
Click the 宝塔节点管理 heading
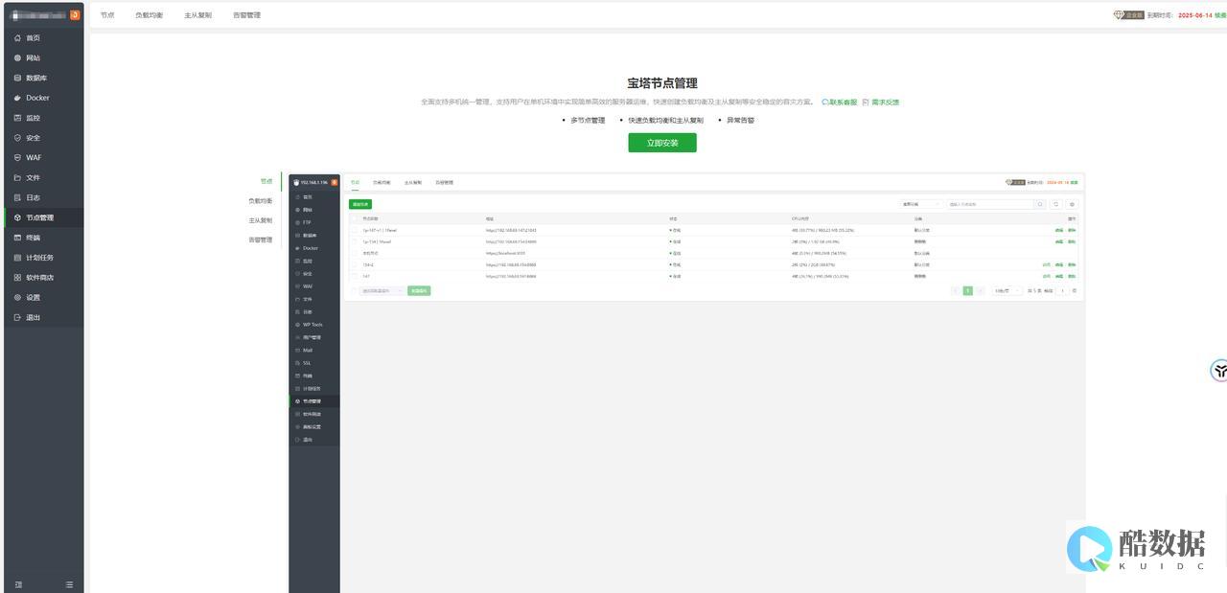tap(662, 83)
